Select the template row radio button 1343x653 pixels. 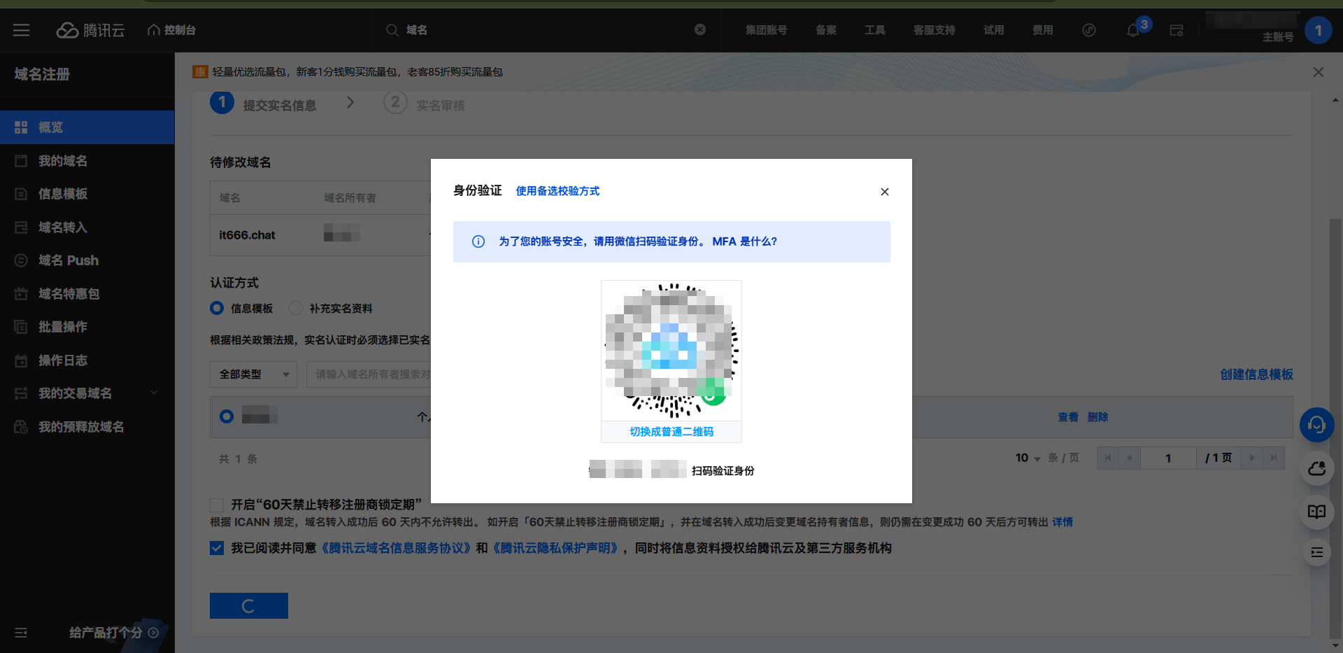pos(227,416)
